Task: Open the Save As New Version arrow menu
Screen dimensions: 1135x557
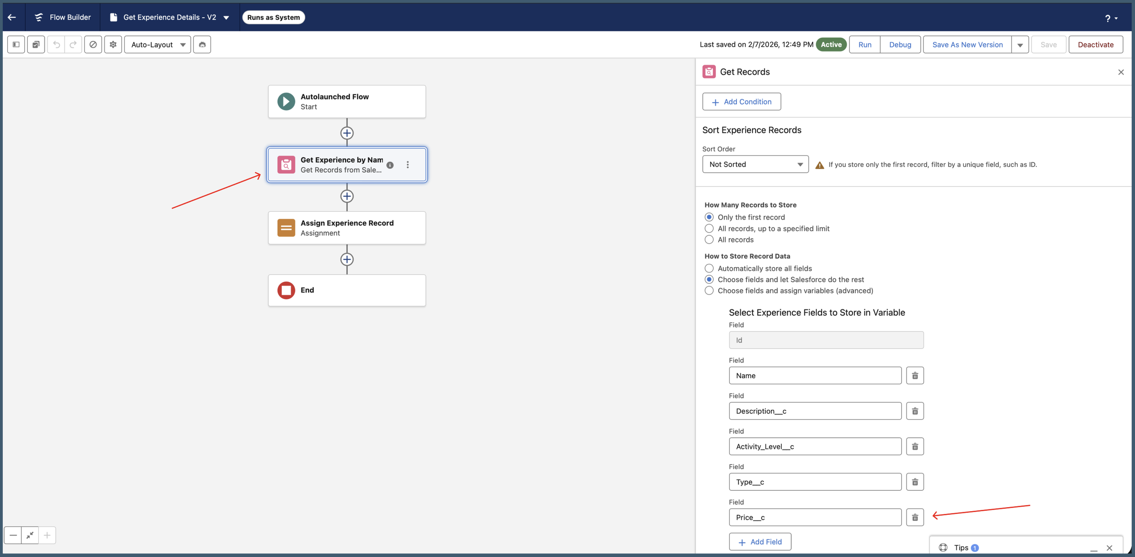Action: pos(1020,44)
